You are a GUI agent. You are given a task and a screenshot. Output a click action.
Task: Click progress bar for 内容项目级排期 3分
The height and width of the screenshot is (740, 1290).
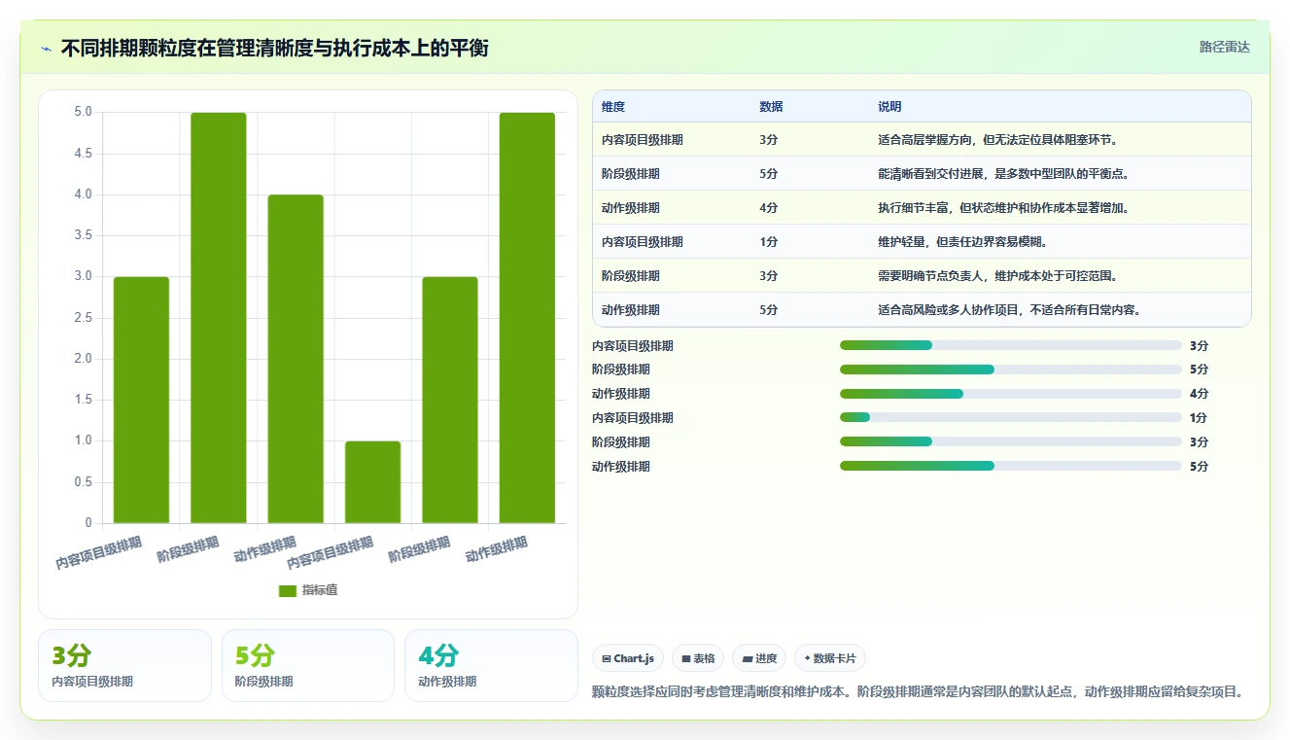click(1011, 345)
